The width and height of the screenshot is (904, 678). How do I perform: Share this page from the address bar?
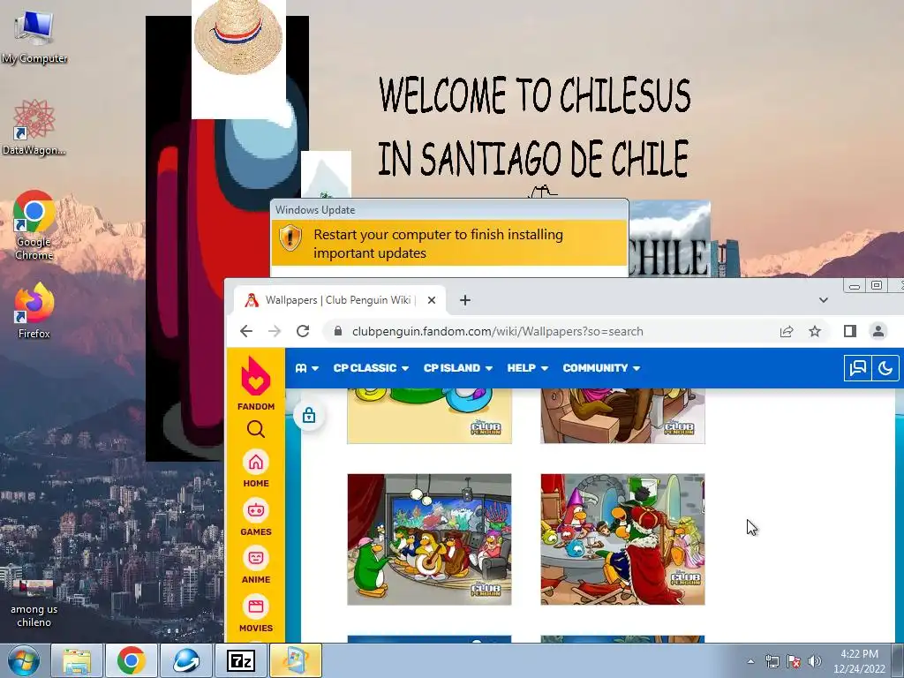click(x=787, y=331)
